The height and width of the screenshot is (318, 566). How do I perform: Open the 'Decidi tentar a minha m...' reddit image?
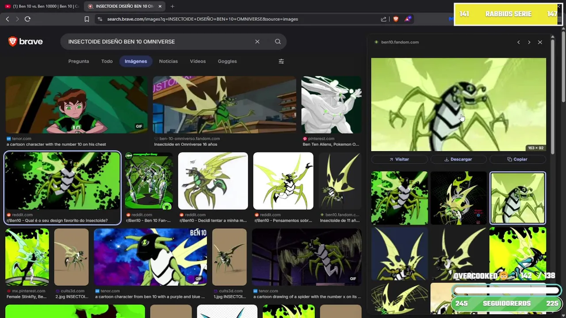213,181
